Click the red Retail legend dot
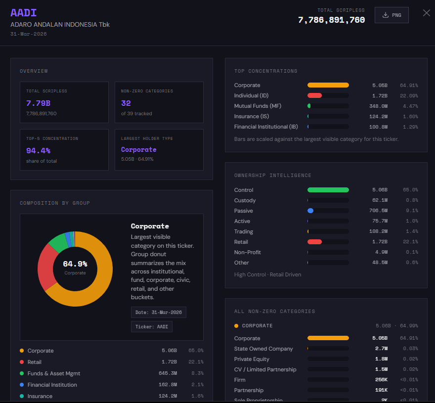 (22, 362)
